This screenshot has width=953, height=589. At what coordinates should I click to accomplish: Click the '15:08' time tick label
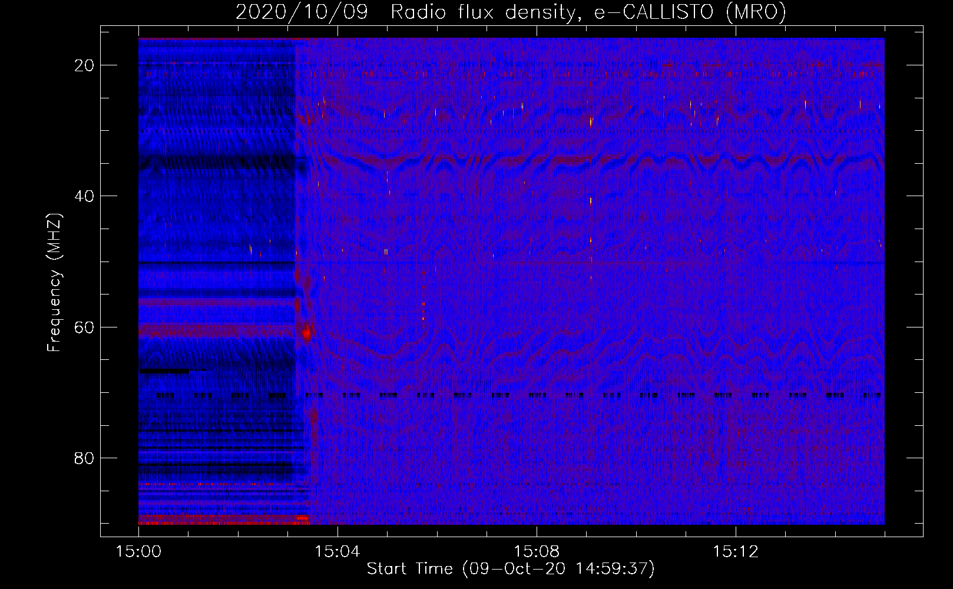(x=536, y=552)
